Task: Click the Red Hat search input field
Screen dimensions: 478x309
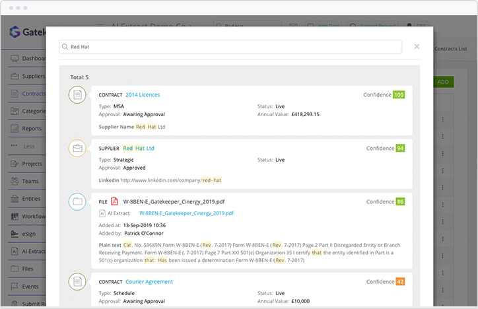Action: click(231, 47)
